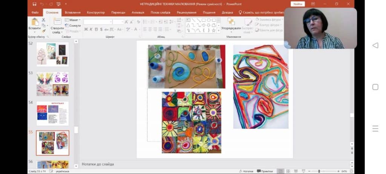Switch to the Анімація tab
Viewport: 386px width, 174px height.
pyautogui.click(x=138, y=12)
